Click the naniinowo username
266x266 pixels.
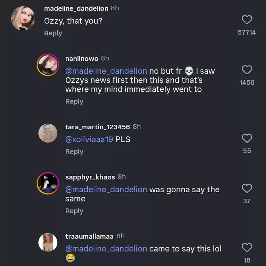point(82,59)
